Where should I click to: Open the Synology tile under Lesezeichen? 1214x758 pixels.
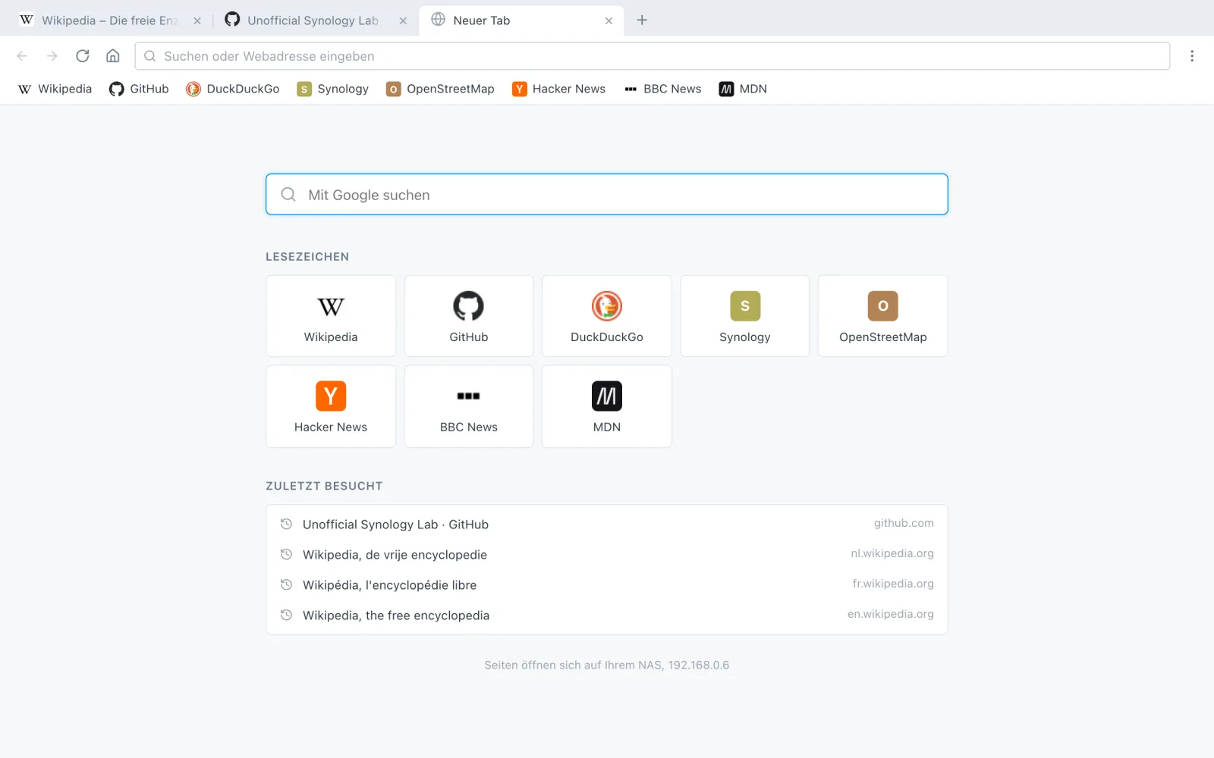pos(745,316)
